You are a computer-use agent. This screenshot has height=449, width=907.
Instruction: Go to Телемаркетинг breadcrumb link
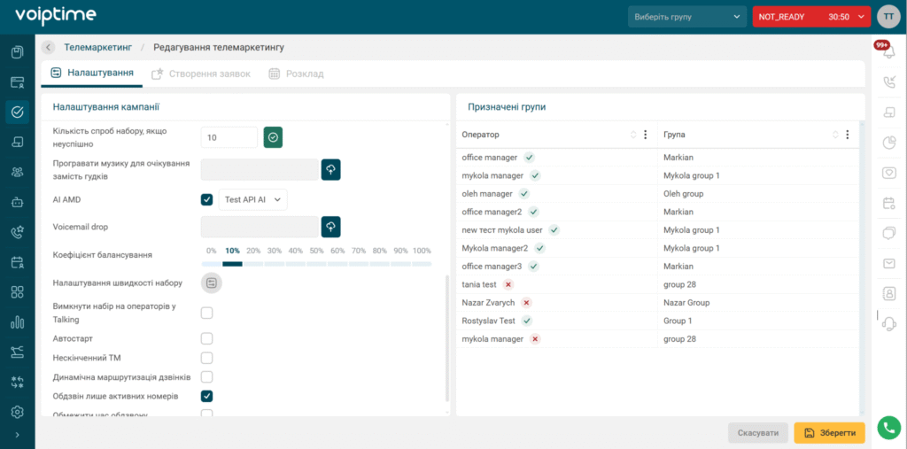98,48
